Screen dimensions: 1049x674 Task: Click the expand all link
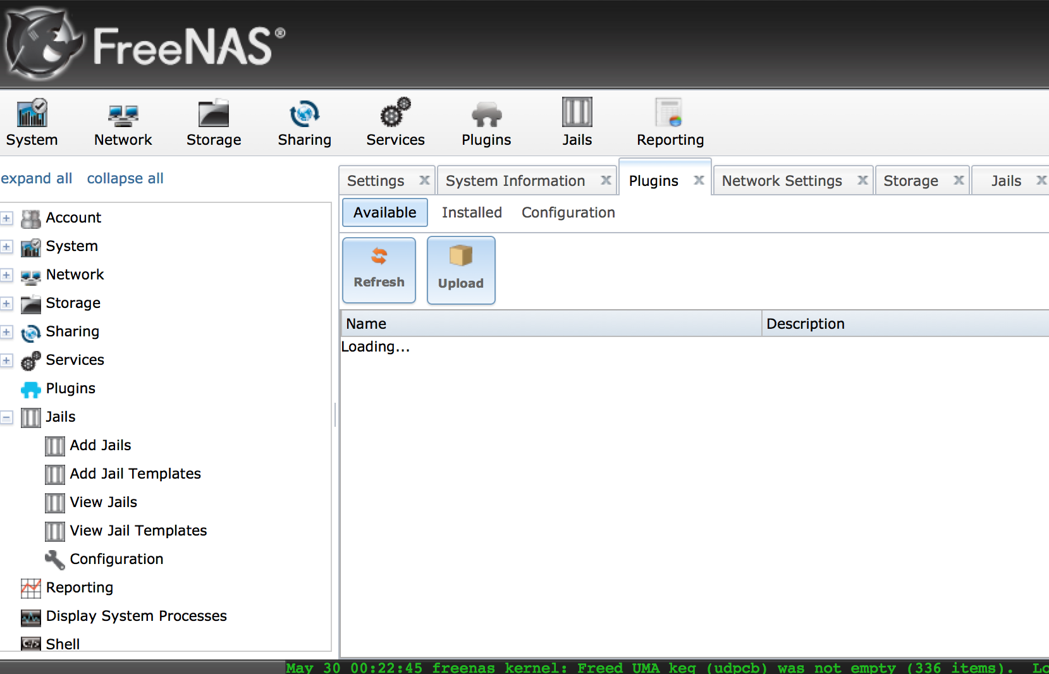[x=37, y=178]
